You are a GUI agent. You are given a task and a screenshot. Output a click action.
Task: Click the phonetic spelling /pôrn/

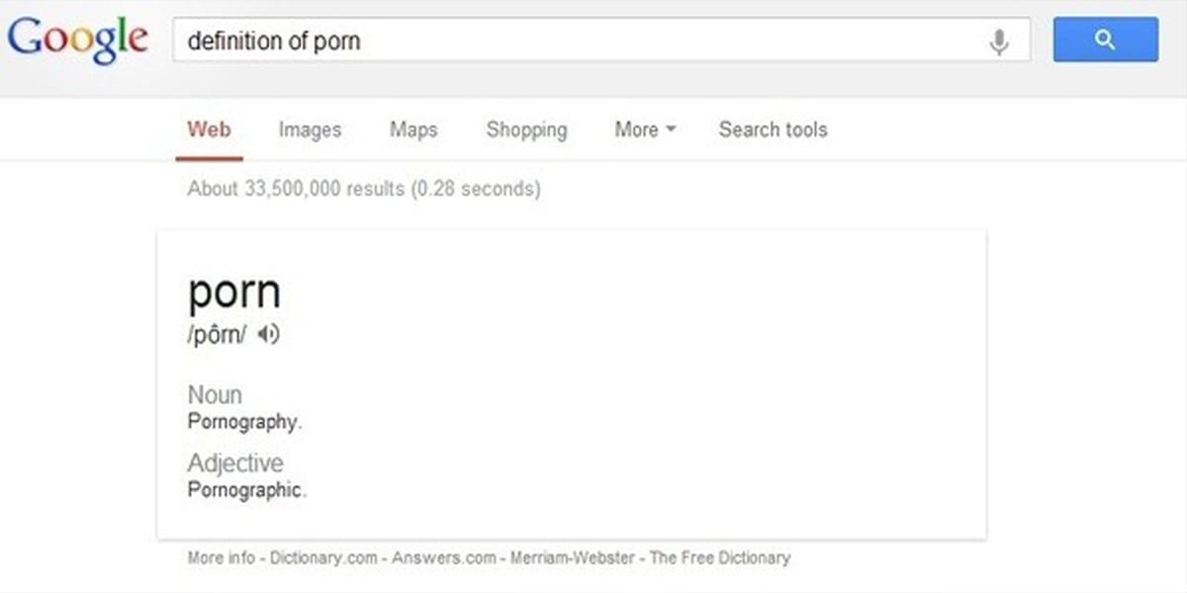(217, 336)
